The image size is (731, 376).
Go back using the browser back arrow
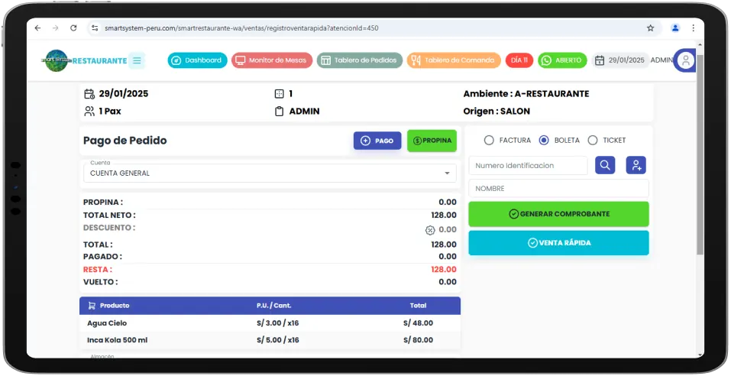pos(38,28)
